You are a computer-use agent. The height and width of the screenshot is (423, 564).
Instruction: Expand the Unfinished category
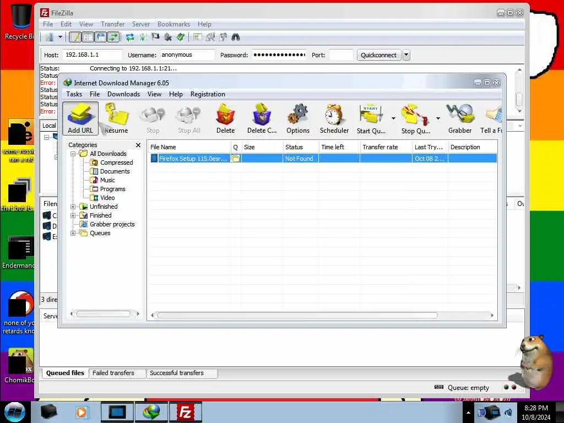coord(73,207)
